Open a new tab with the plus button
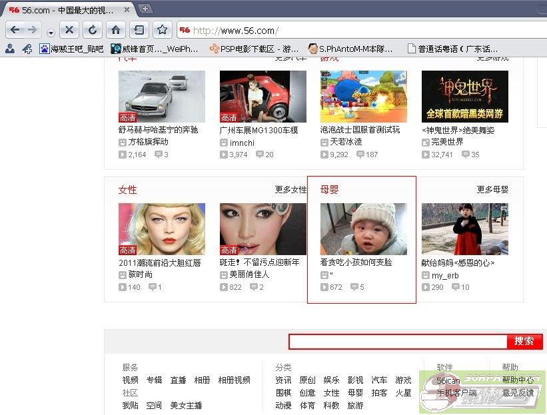The image size is (547, 415). pos(145,9)
